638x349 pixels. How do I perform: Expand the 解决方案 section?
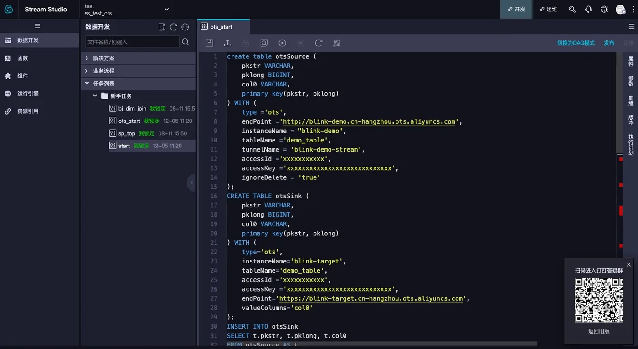coord(104,58)
